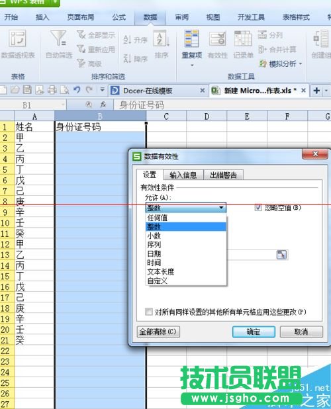
Task: Open the 审阅 ribbon tab
Action: coord(181,17)
